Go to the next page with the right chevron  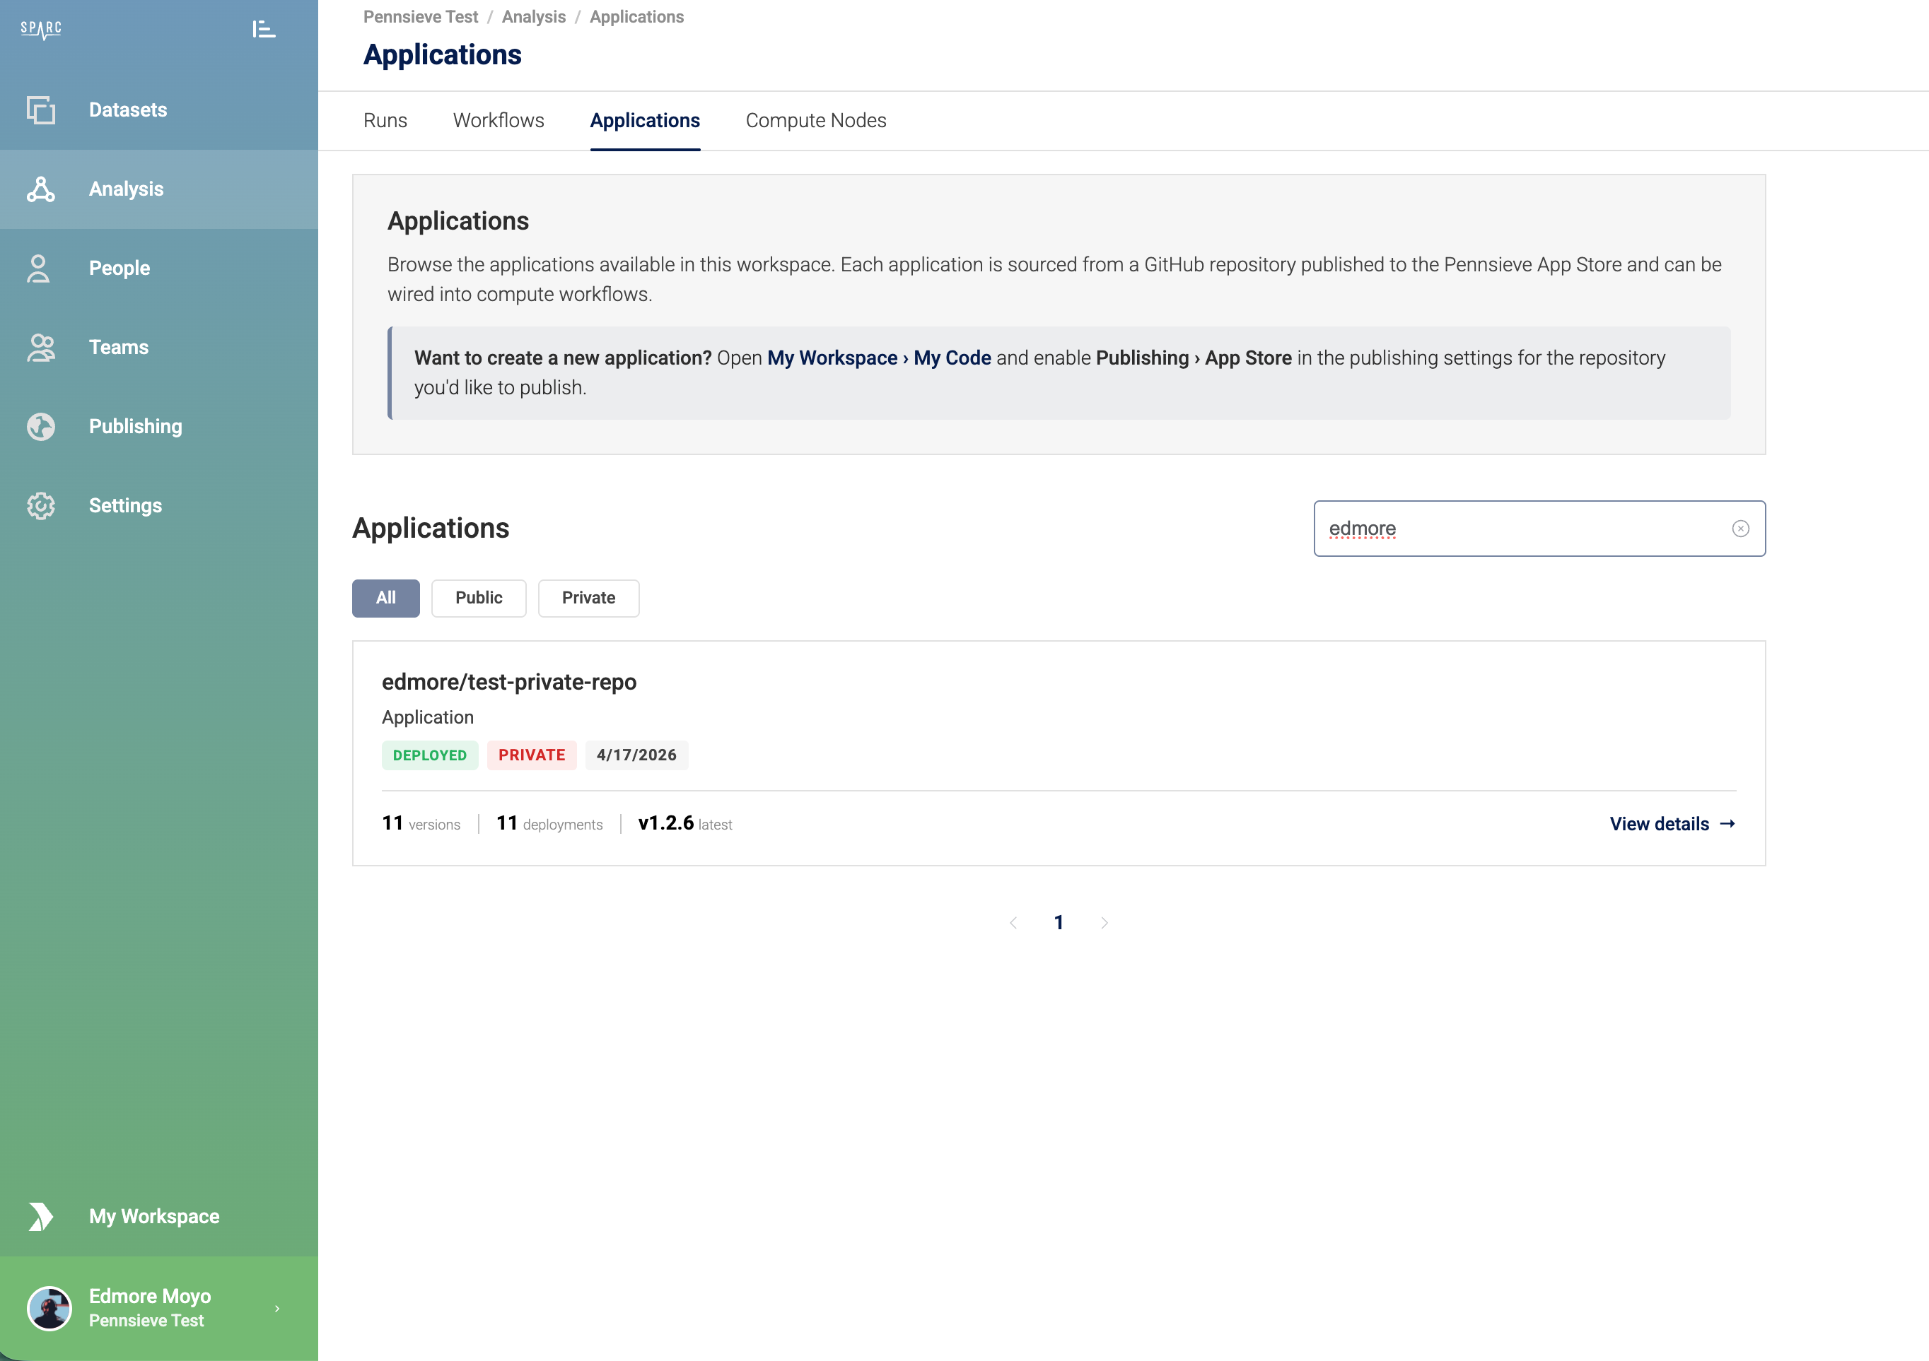[x=1104, y=923]
